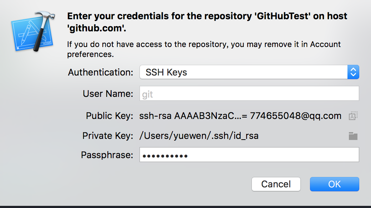Click the 774655048@qq.com email in public key
This screenshot has height=208, width=371.
tap(296, 116)
